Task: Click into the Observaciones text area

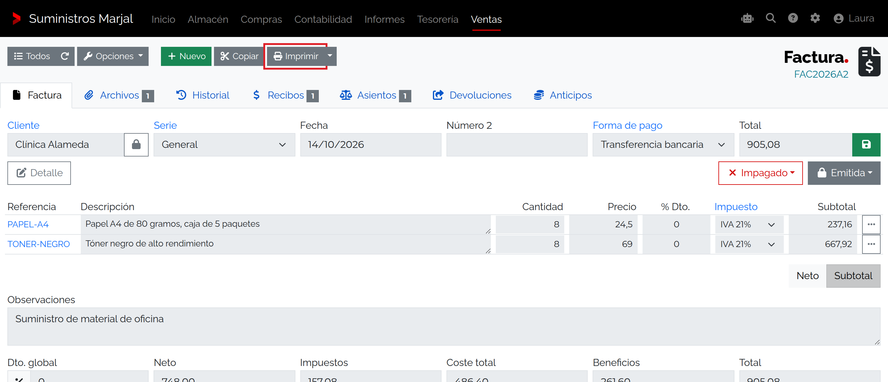Action: (444, 326)
